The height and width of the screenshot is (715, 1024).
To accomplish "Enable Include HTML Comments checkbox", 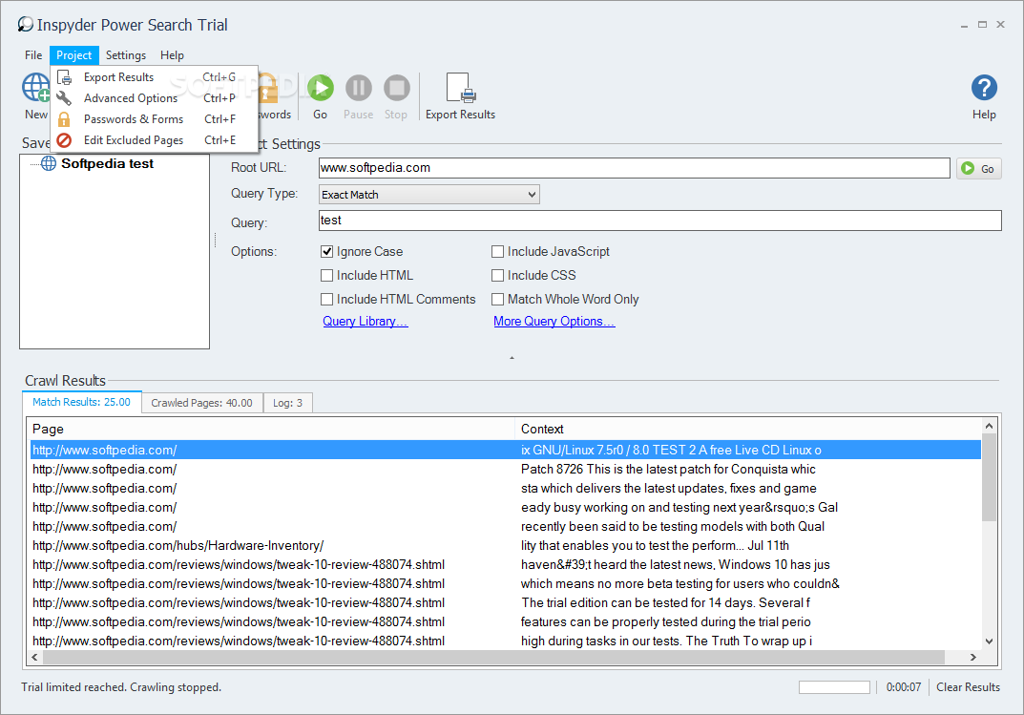I will pos(327,299).
